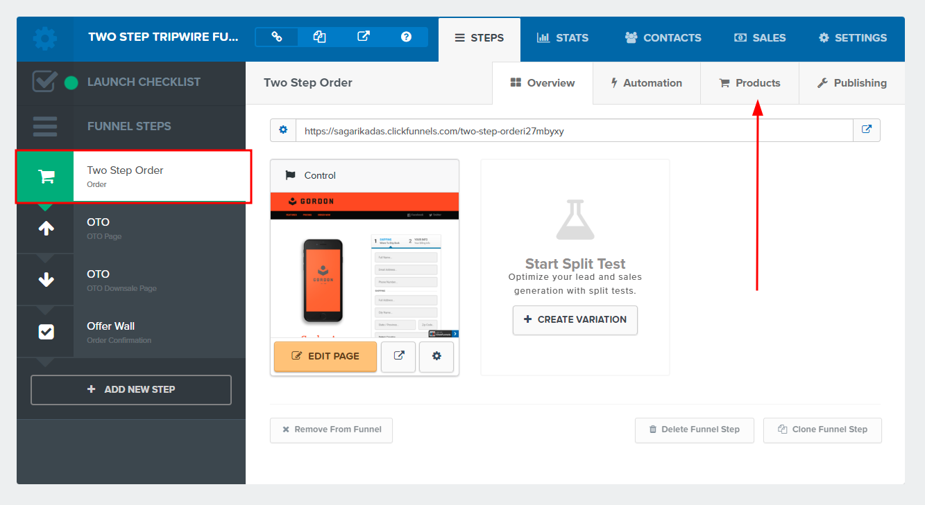925x505 pixels.
Task: Open the Stats tab
Action: coord(563,38)
